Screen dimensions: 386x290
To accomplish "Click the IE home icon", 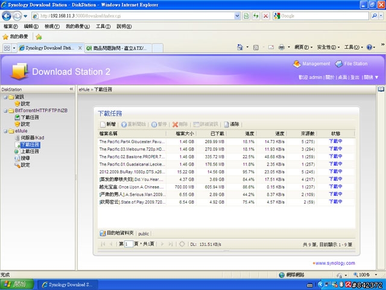I will (240, 47).
